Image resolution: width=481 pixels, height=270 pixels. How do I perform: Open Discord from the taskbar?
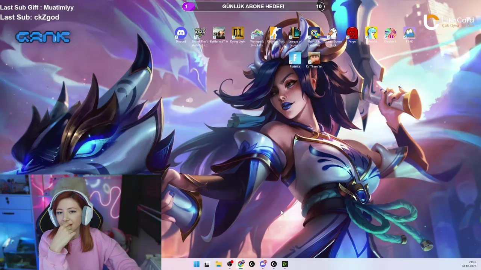point(263,264)
